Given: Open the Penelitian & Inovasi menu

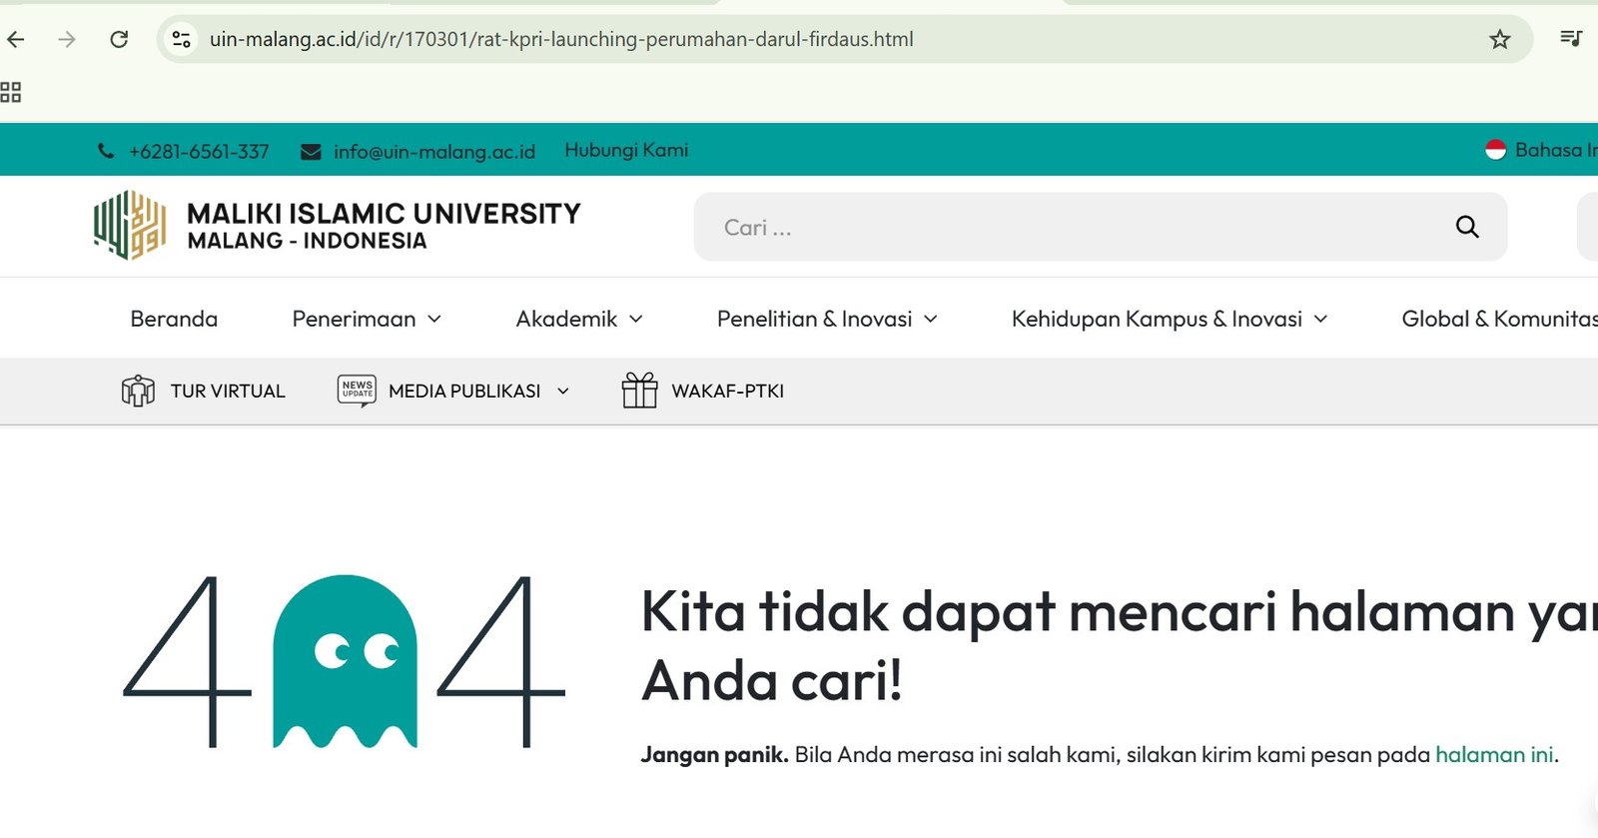Looking at the screenshot, I should pyautogui.click(x=814, y=319).
